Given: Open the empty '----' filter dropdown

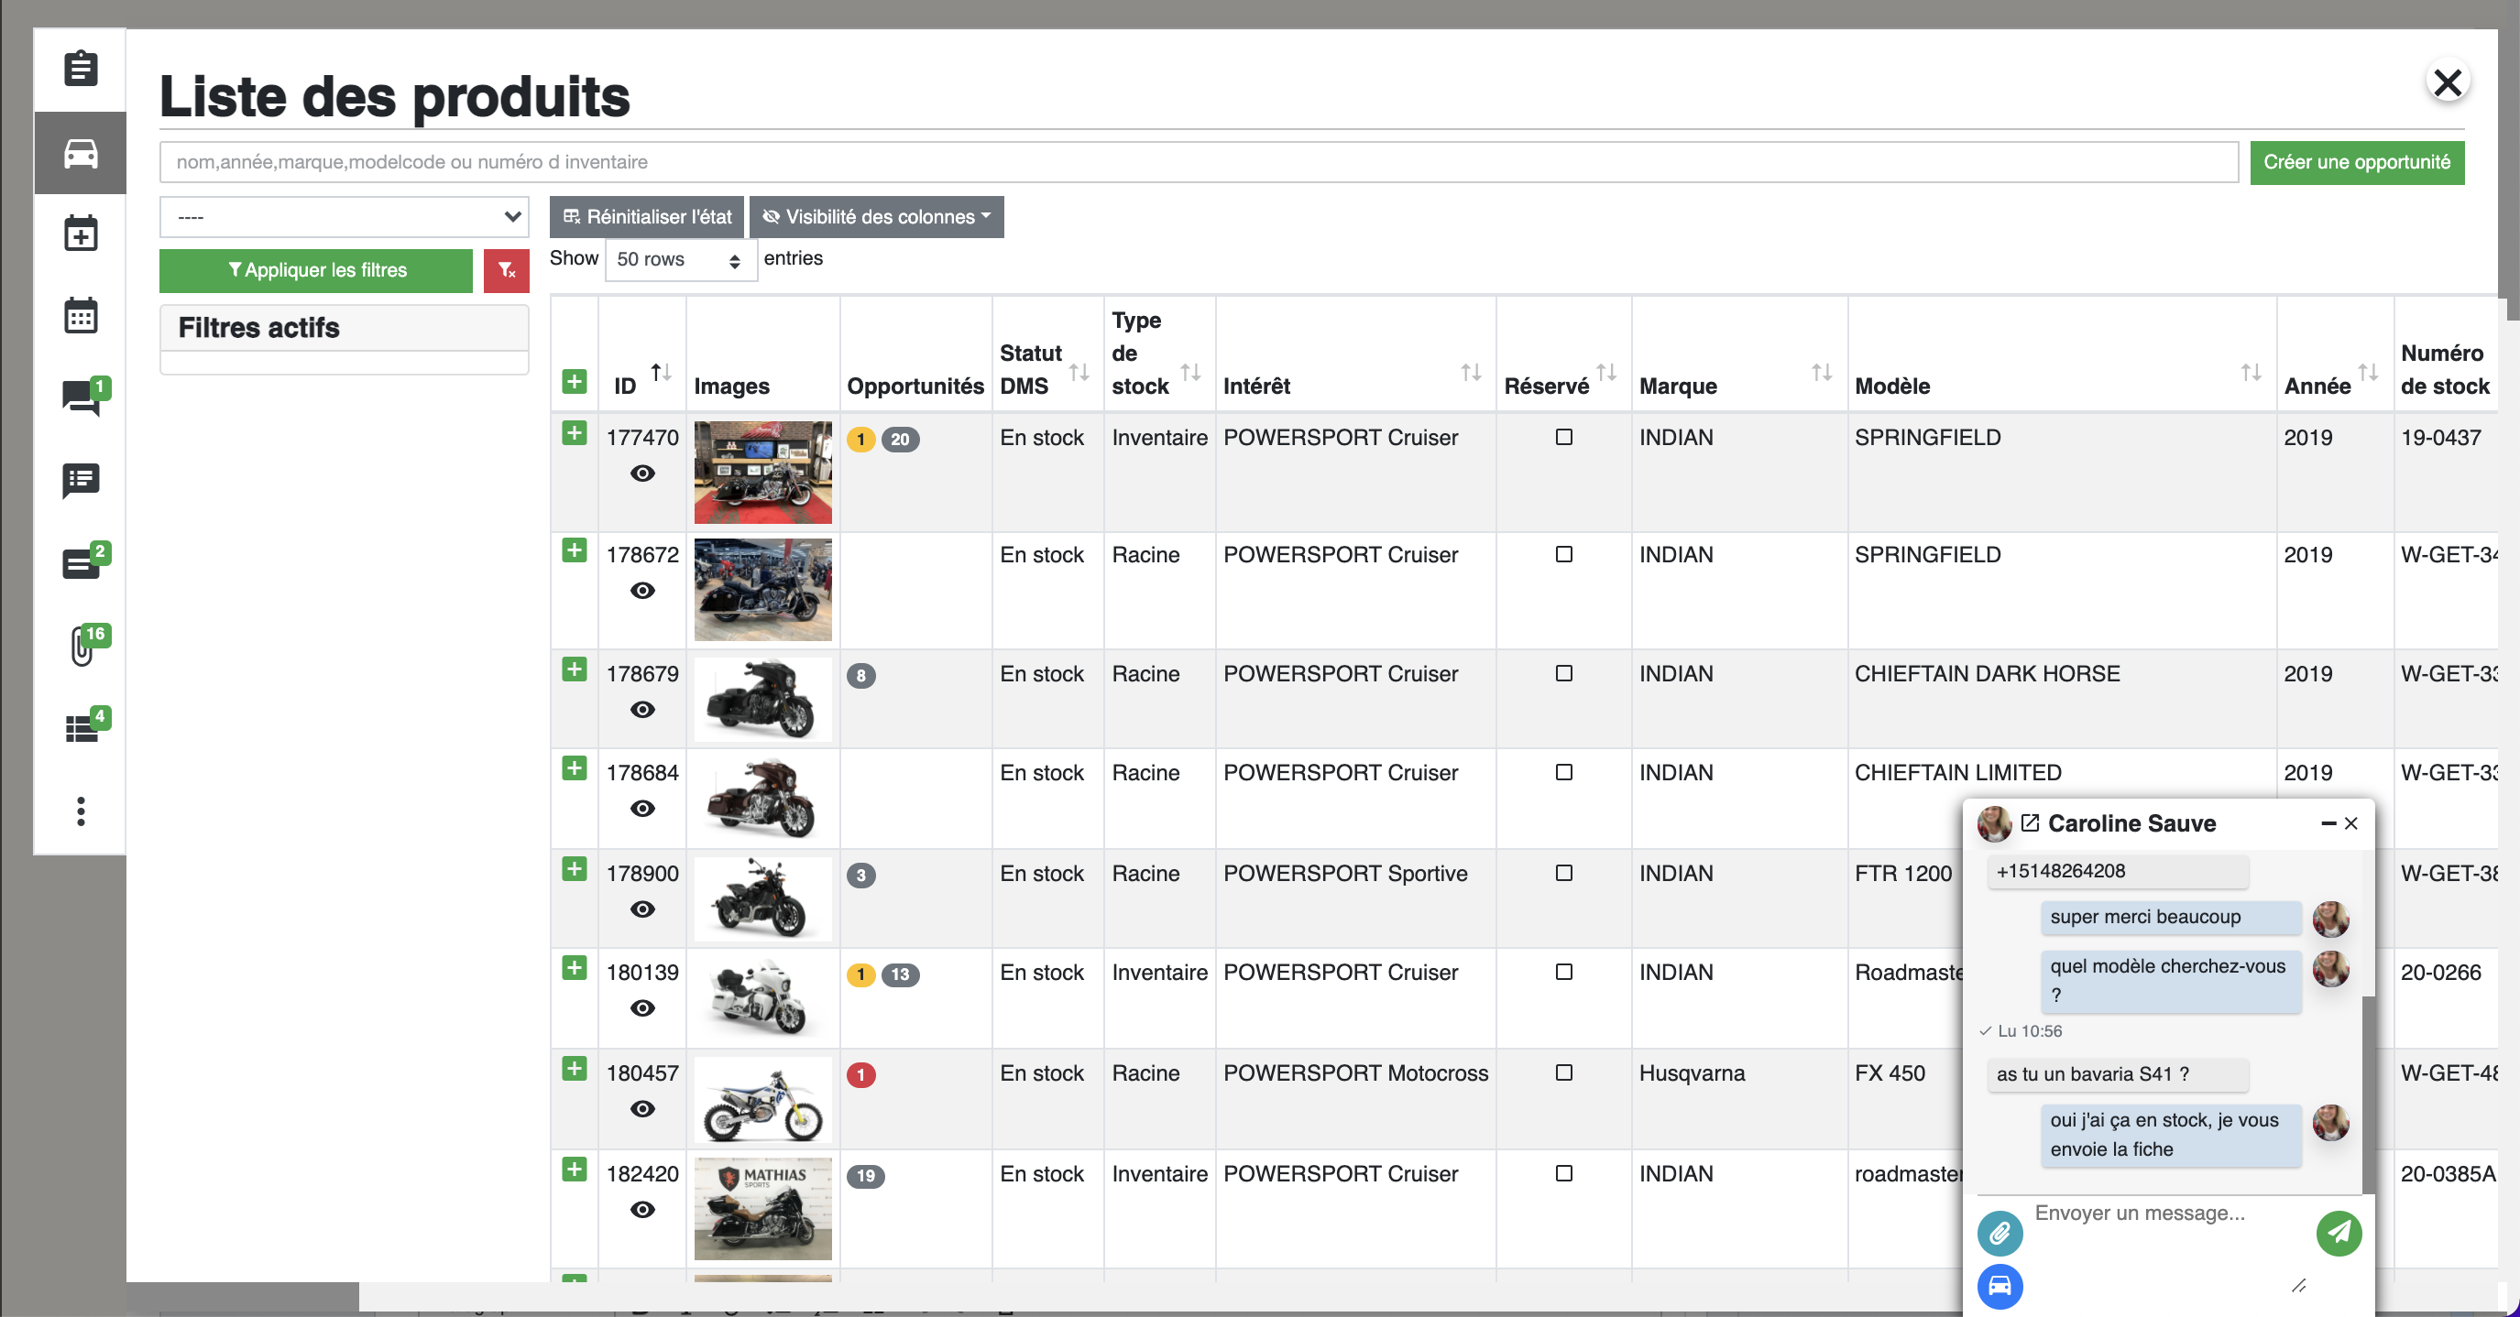Looking at the screenshot, I should coord(345,217).
